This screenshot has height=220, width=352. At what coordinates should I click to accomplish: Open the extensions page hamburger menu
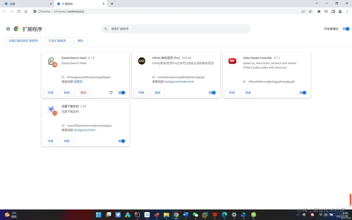pyautogui.click(x=8, y=29)
